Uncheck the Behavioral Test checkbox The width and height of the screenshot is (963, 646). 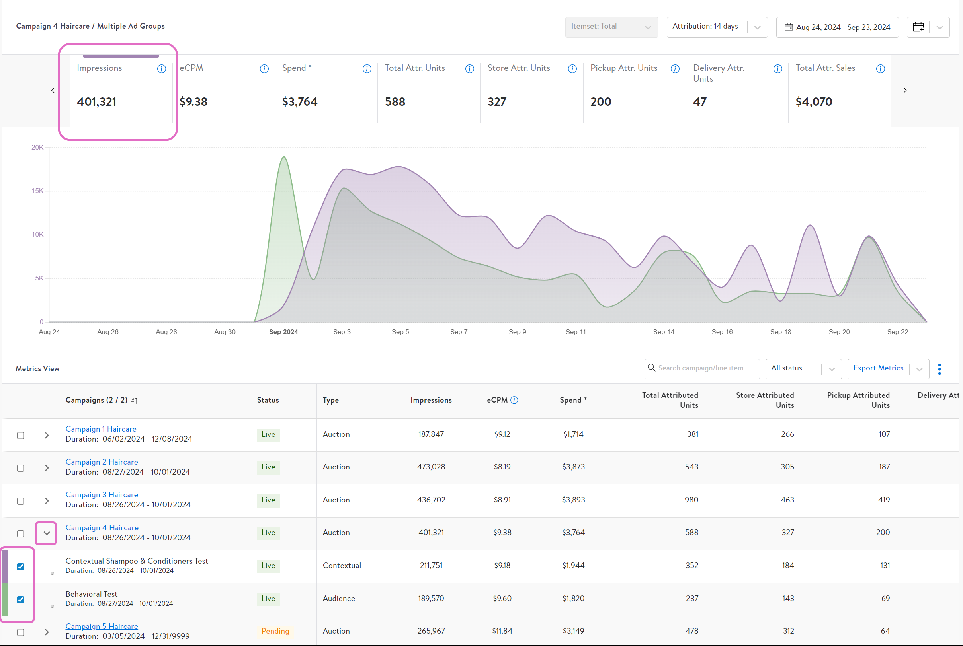tap(21, 599)
